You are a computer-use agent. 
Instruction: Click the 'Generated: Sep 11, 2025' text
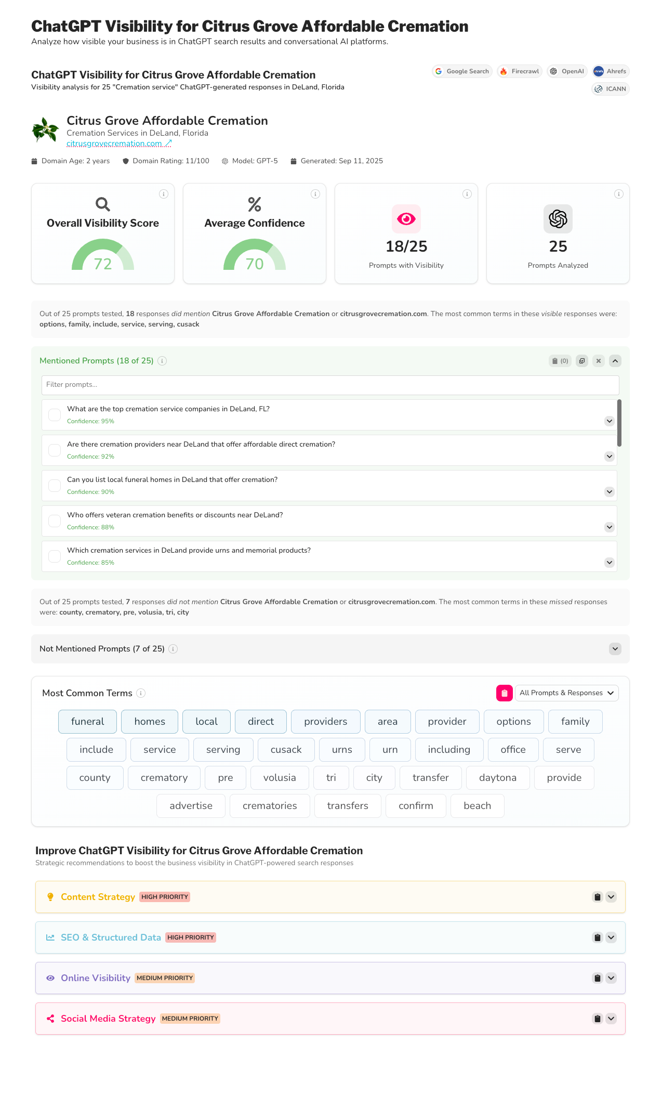point(341,161)
